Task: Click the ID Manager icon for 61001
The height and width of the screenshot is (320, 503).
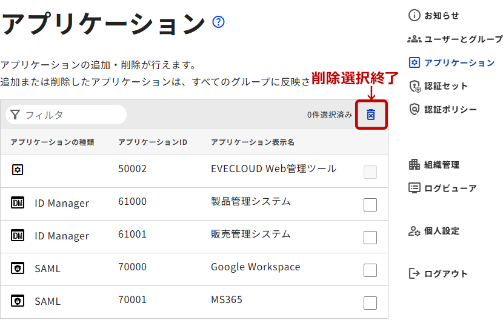Action: click(x=18, y=235)
